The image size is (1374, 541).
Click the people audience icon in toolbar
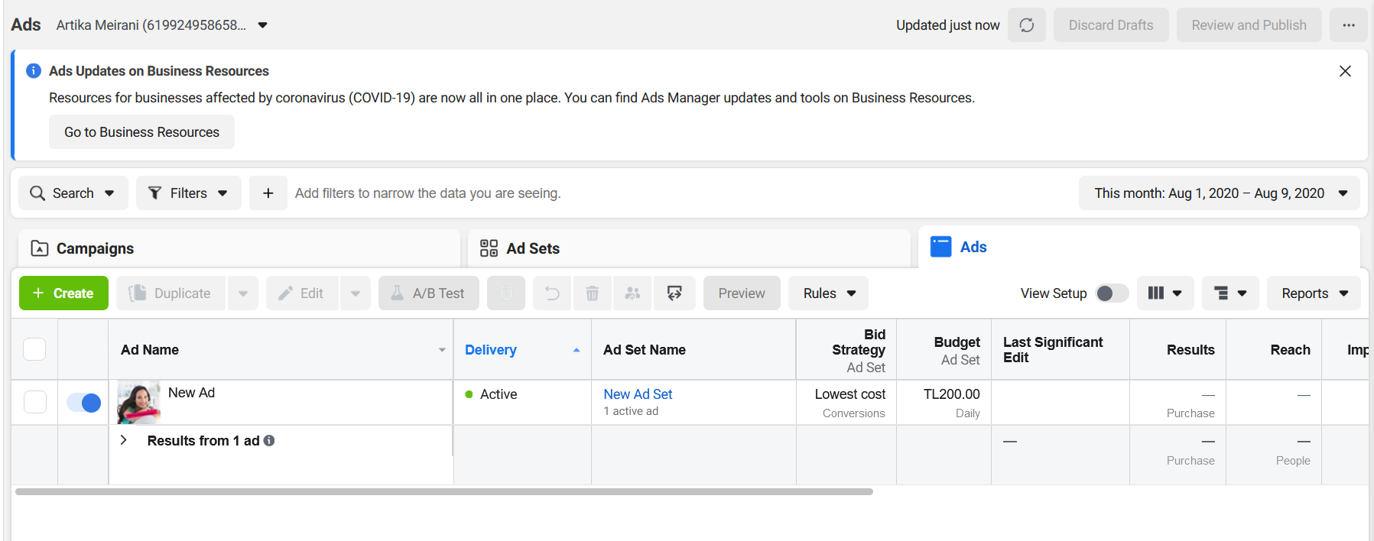click(x=632, y=293)
